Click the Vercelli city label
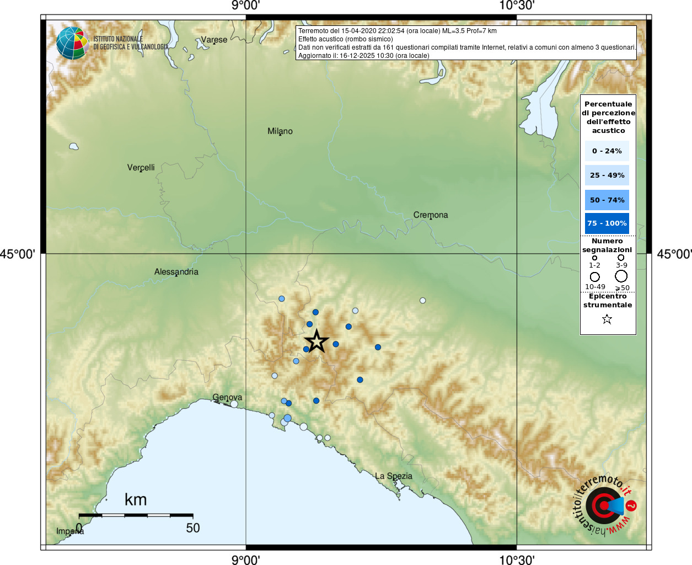The image size is (692, 565). tap(141, 167)
